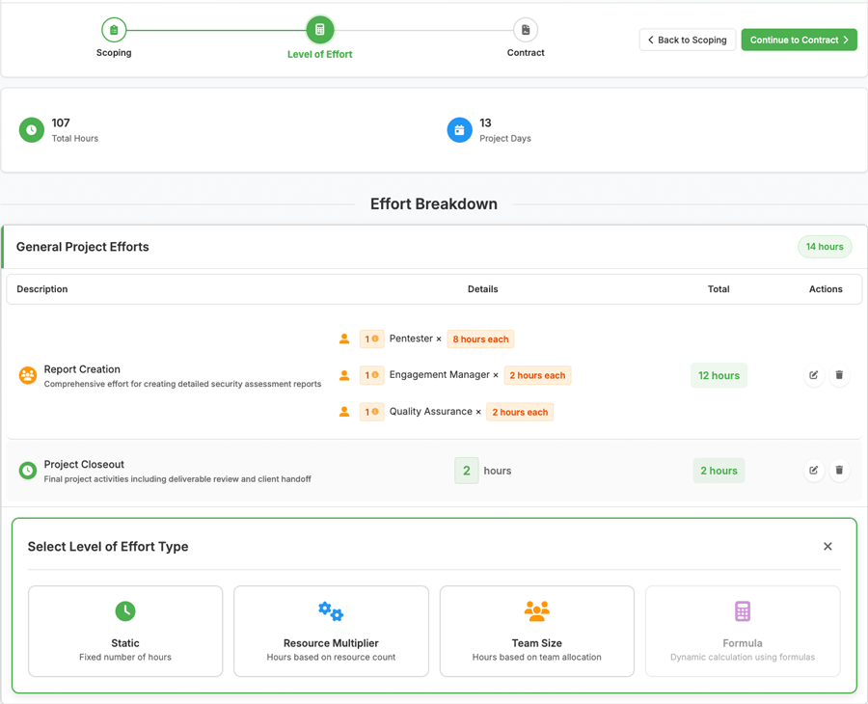The height and width of the screenshot is (704, 868).
Task: Click the Level of Effort step icon
Action: pos(319,30)
